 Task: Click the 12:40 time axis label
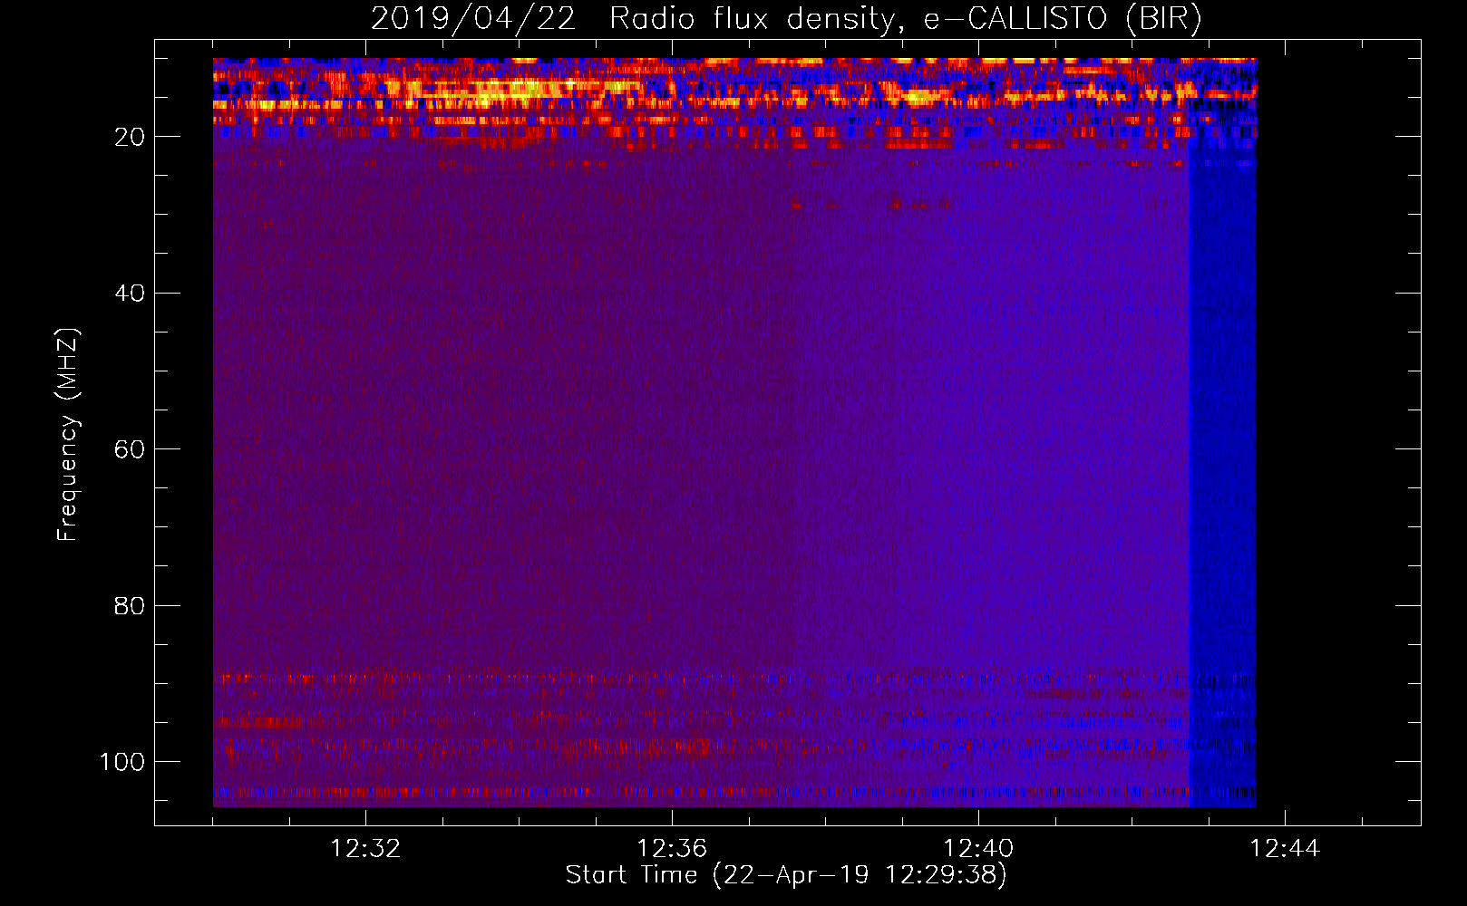pos(978,849)
